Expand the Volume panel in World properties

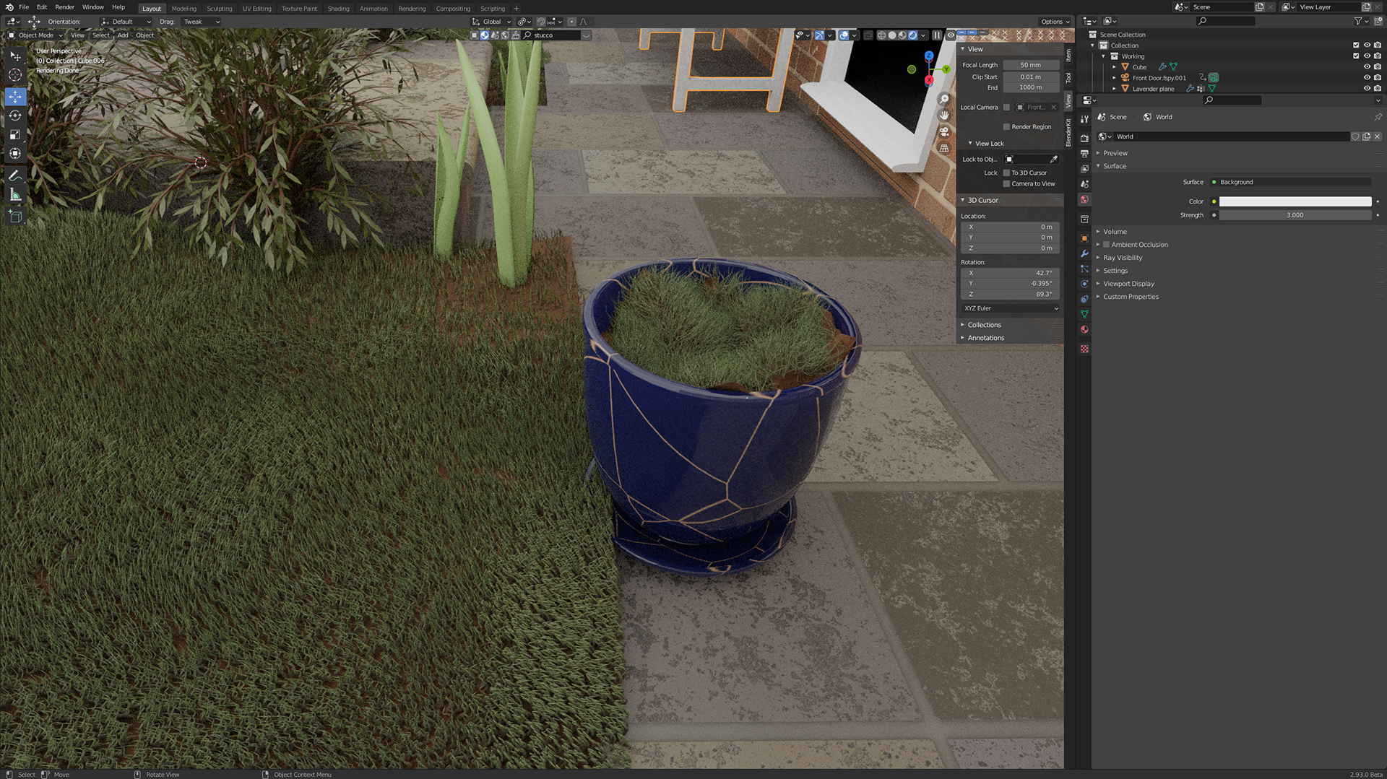click(1114, 232)
